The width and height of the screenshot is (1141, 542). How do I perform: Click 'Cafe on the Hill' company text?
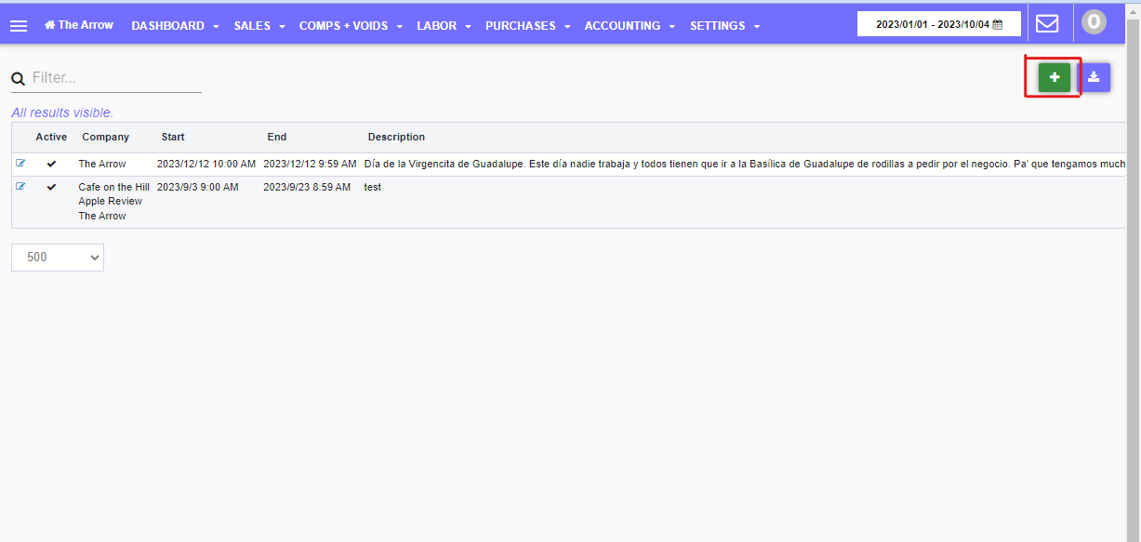pyautogui.click(x=113, y=187)
